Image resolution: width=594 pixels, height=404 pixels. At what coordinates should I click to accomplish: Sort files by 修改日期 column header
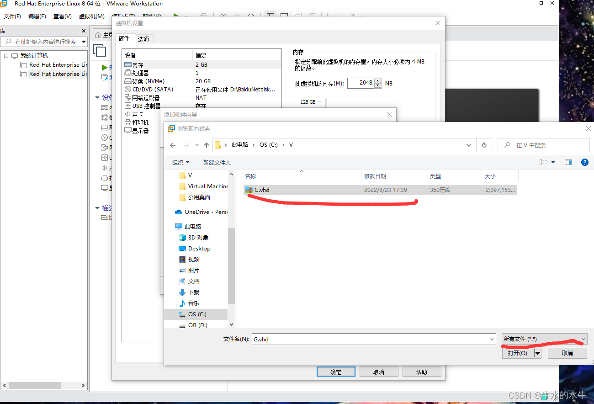393,176
